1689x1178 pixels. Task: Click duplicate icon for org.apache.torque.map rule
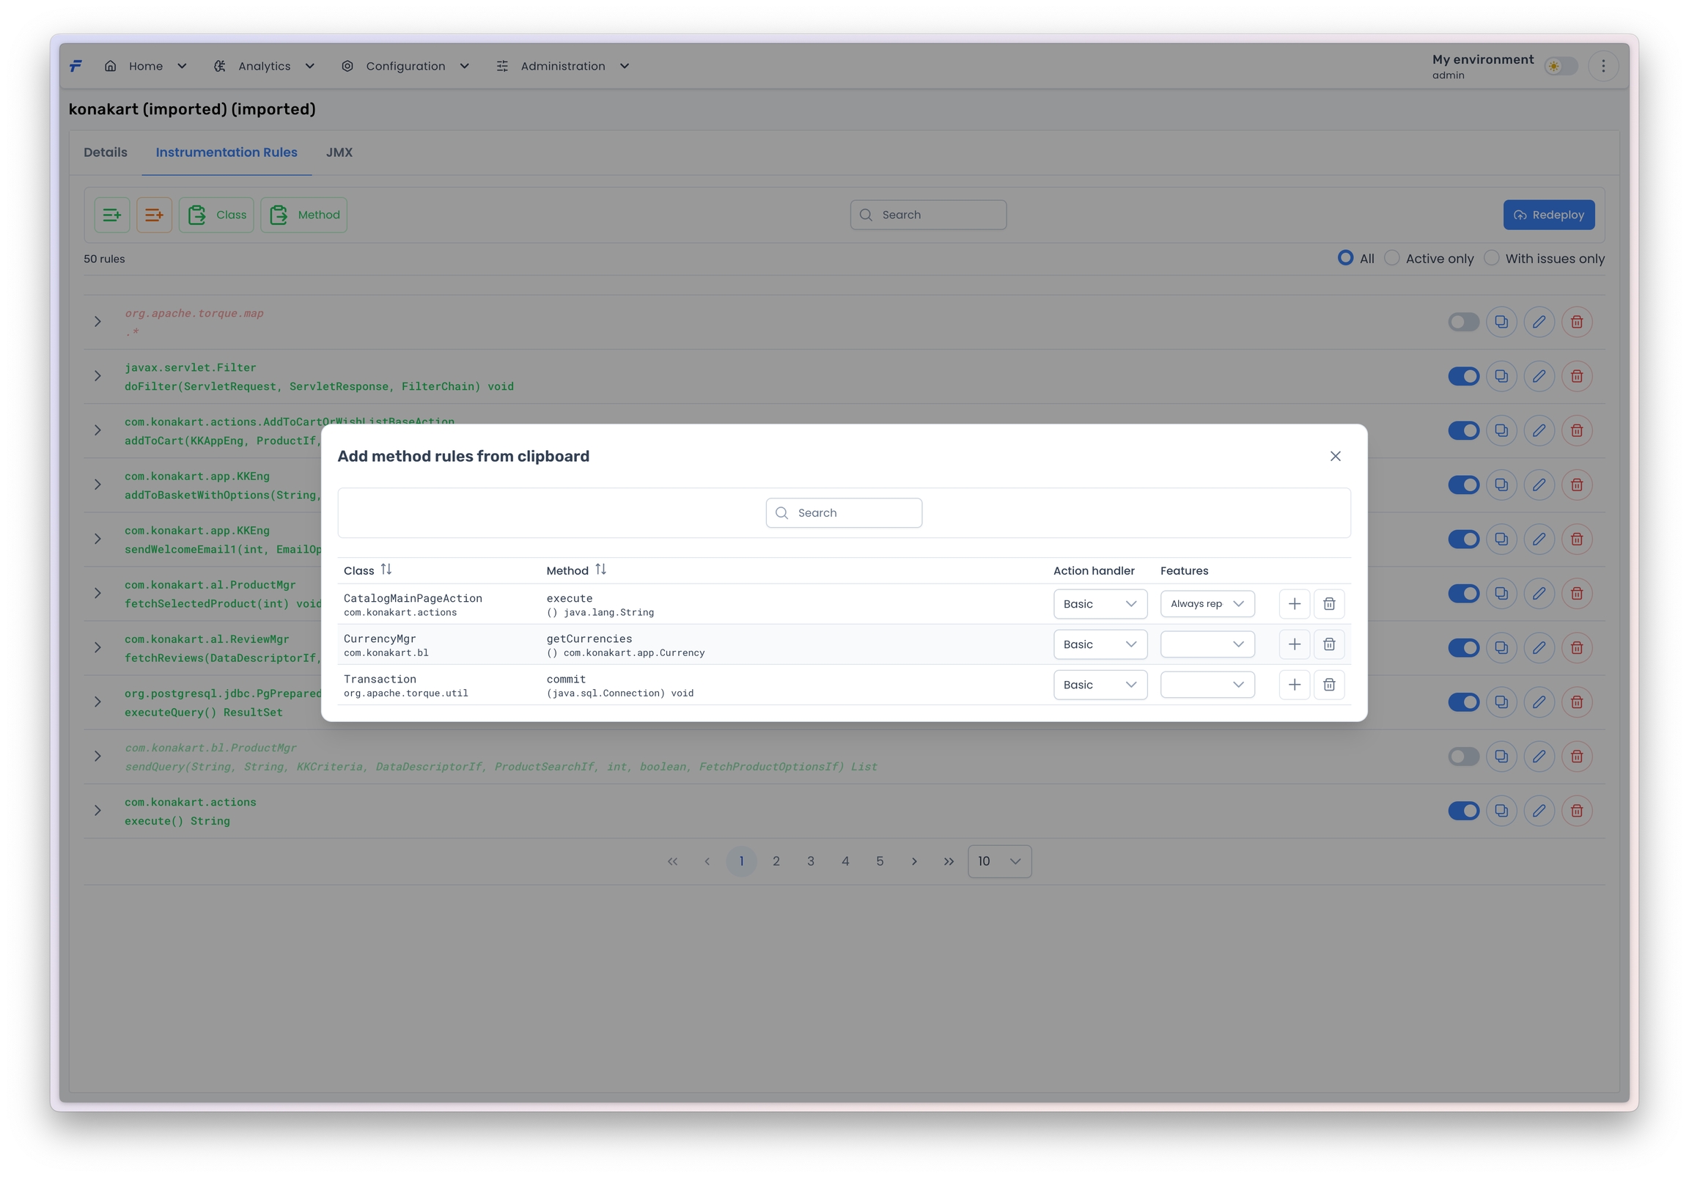pyautogui.click(x=1501, y=323)
